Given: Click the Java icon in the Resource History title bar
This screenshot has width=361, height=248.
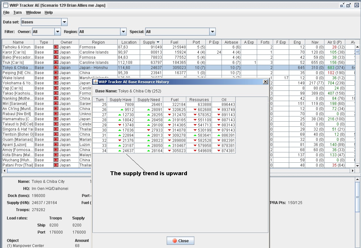Looking at the screenshot, I should pos(95,81).
